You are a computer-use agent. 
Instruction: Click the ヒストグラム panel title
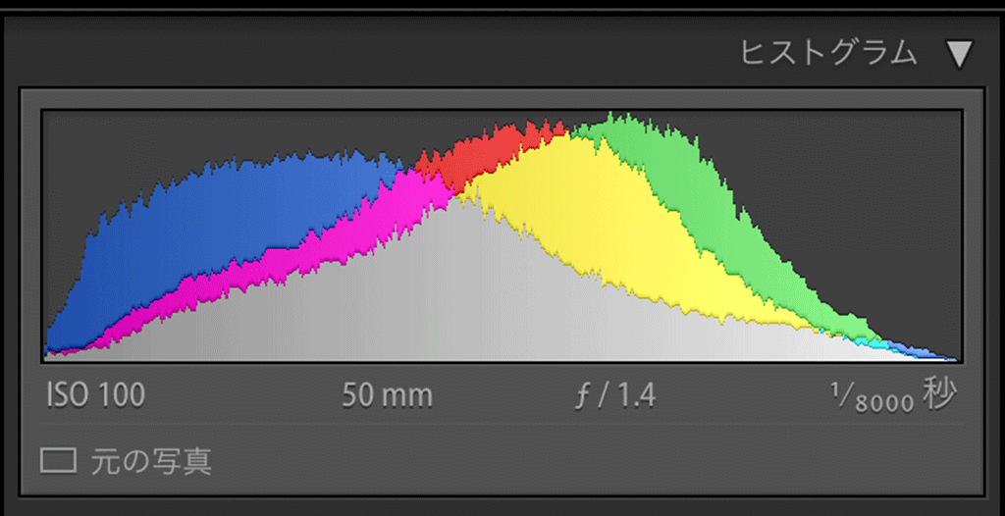click(828, 53)
